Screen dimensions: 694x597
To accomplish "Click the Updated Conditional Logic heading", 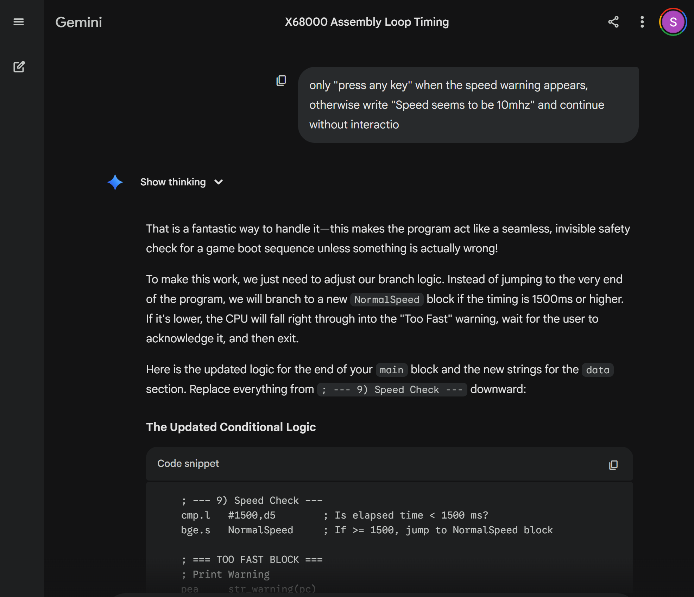I will [x=231, y=427].
